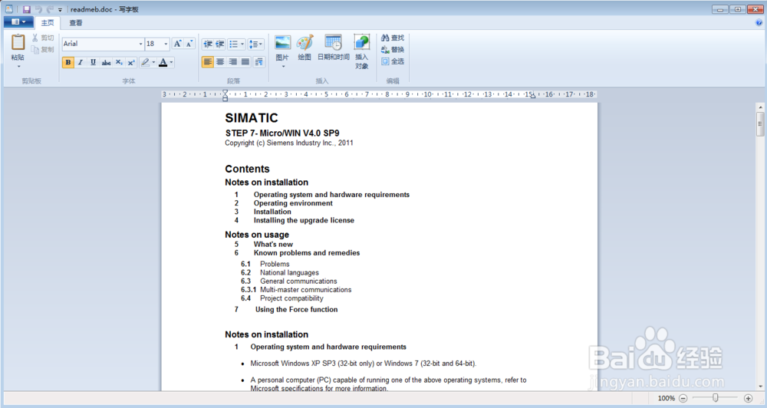Image resolution: width=767 pixels, height=408 pixels.
Task: Shrink the font size
Action: pyautogui.click(x=189, y=44)
